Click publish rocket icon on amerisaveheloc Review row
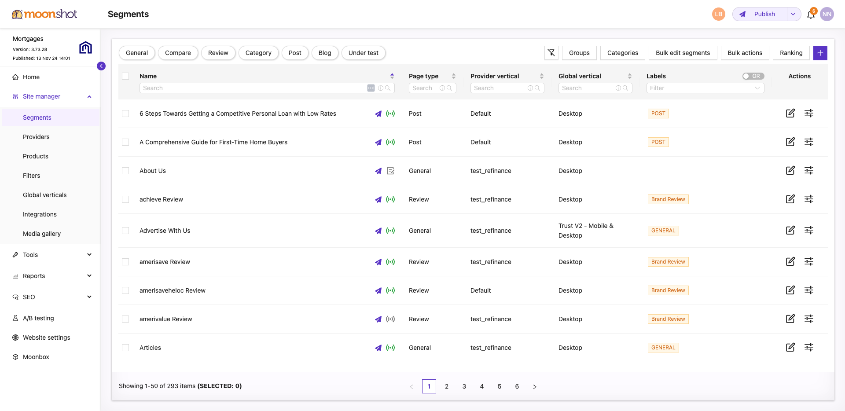The width and height of the screenshot is (845, 411). pos(378,290)
